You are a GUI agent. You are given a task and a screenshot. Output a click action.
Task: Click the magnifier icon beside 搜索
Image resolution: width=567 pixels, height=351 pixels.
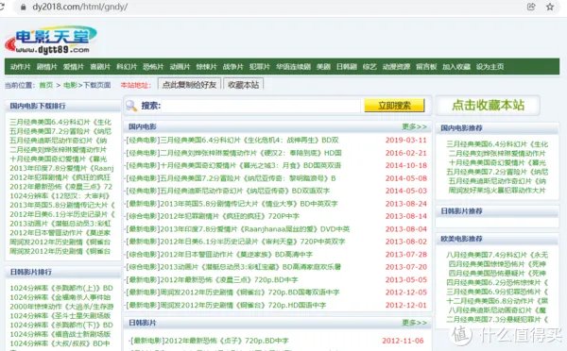[x=131, y=106]
